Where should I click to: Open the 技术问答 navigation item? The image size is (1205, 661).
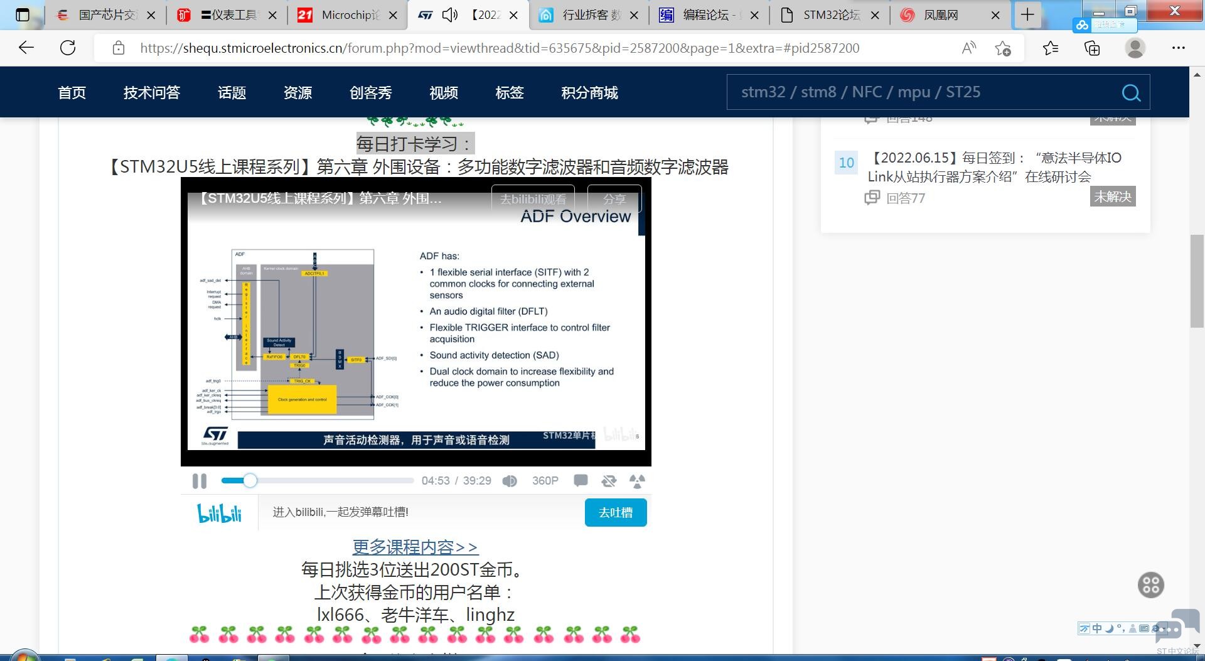tap(152, 93)
